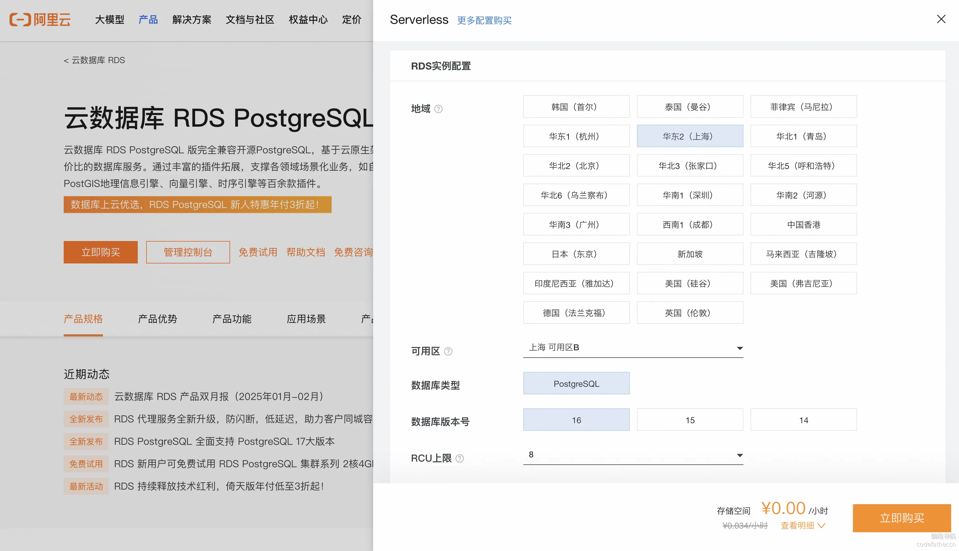Click the ¥0.00 hourly price value
The image size is (959, 551).
(783, 508)
